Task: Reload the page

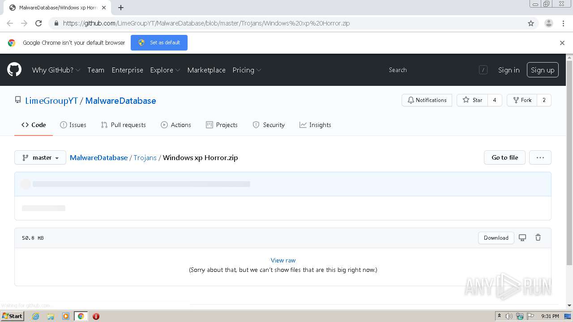Action: click(x=38, y=23)
